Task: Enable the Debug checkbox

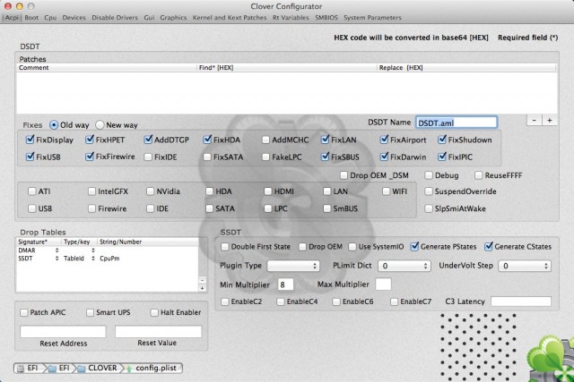Action: 429,175
